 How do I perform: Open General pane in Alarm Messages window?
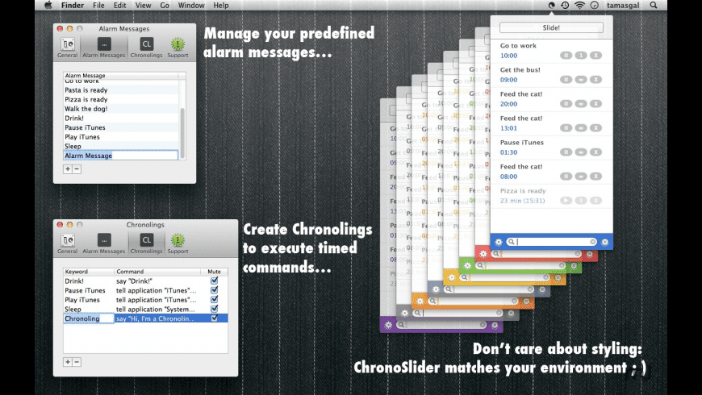click(x=68, y=48)
